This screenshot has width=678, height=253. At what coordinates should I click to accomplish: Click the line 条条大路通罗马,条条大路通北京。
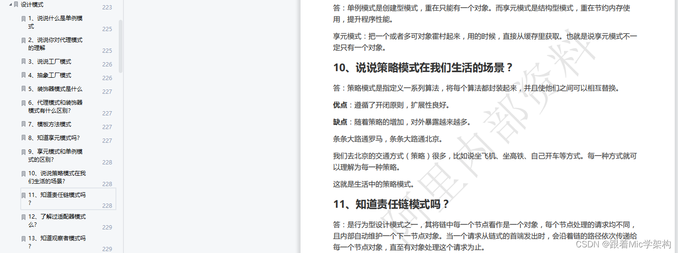click(x=388, y=139)
